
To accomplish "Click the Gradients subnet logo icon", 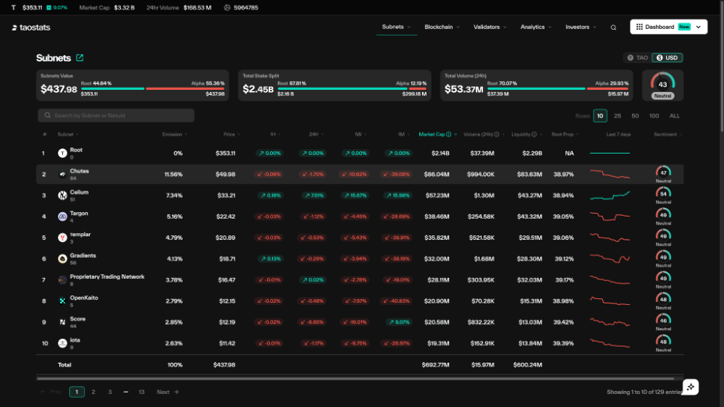I will pos(62,259).
